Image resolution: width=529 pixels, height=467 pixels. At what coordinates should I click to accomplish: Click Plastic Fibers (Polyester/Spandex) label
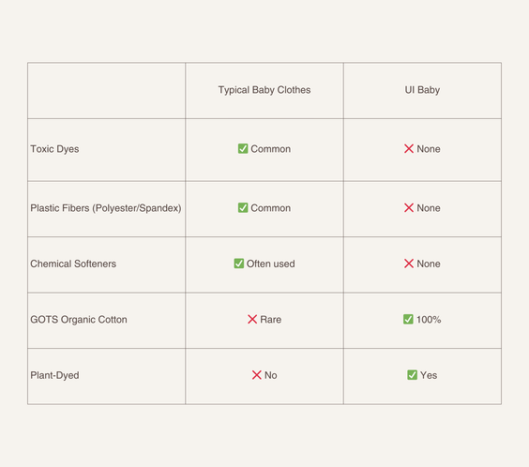point(106,208)
